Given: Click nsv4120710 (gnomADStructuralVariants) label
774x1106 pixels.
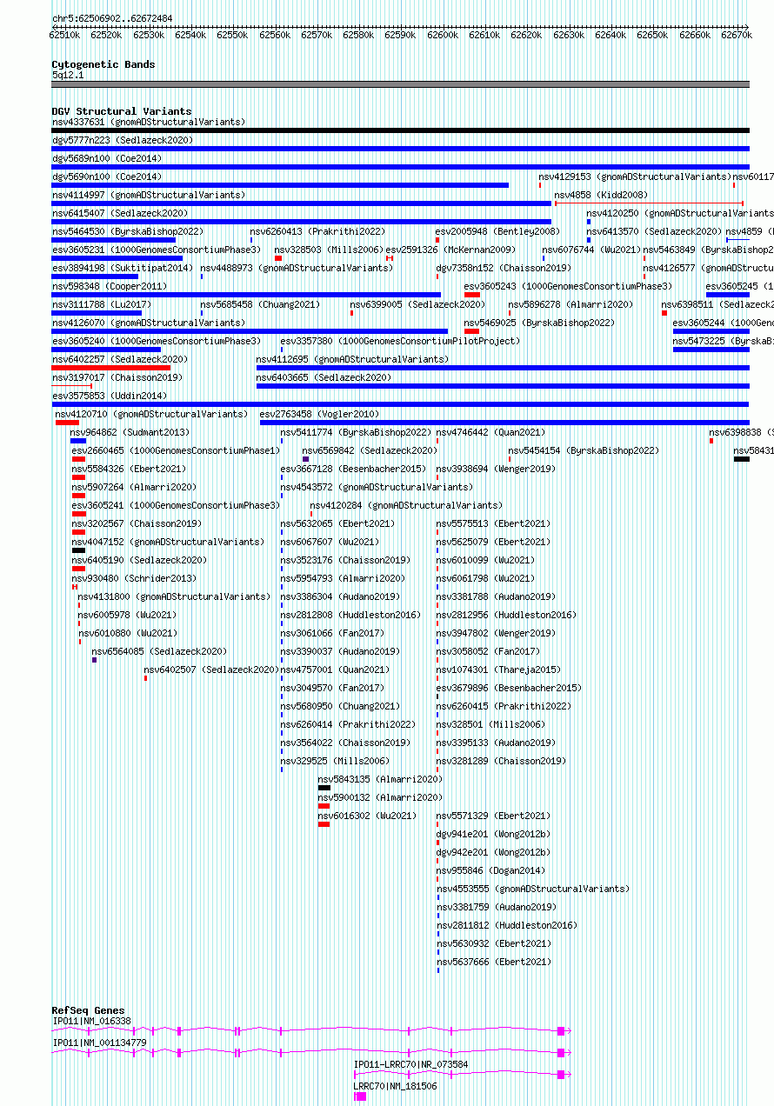Looking at the screenshot, I should 151,414.
